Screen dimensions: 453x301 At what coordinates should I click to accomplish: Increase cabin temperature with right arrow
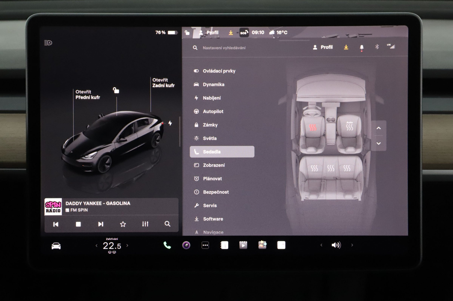coord(127,245)
